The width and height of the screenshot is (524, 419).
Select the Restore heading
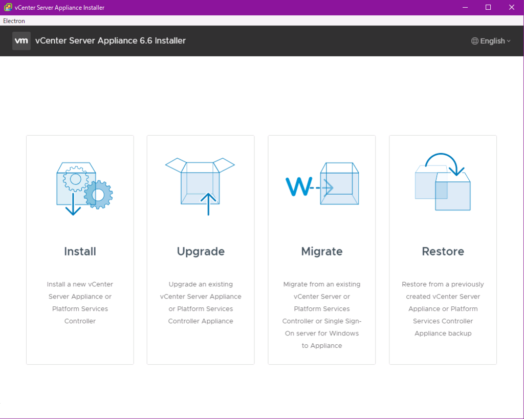pos(443,252)
